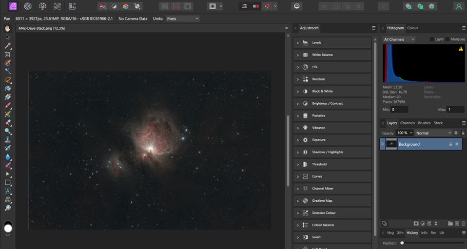The width and height of the screenshot is (467, 249).
Task: Open the Info tab
Action: click(424, 233)
